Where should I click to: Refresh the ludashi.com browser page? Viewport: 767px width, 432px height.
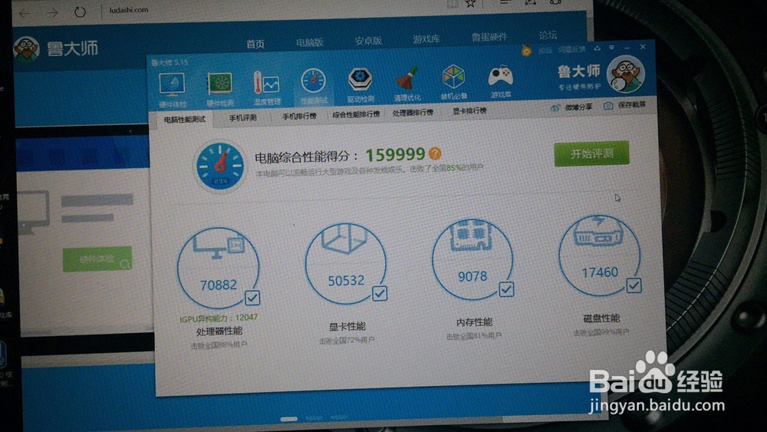(x=80, y=12)
